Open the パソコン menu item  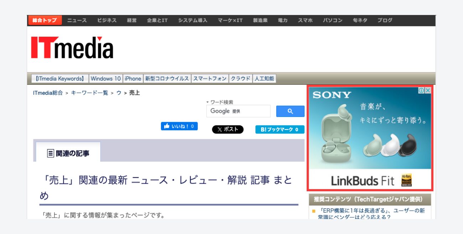(x=333, y=20)
